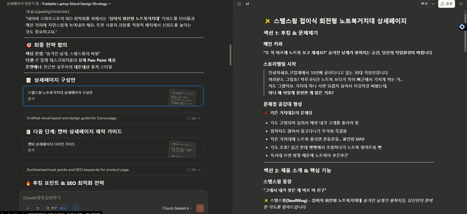Click the chat pane scrollbar thumb
Image resolution: width=467 pixels, height=214 pixels.
[230, 55]
